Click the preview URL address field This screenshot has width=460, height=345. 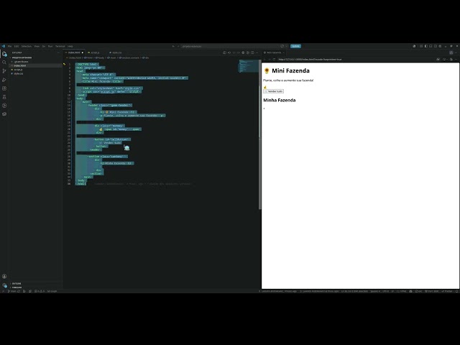[356, 59]
